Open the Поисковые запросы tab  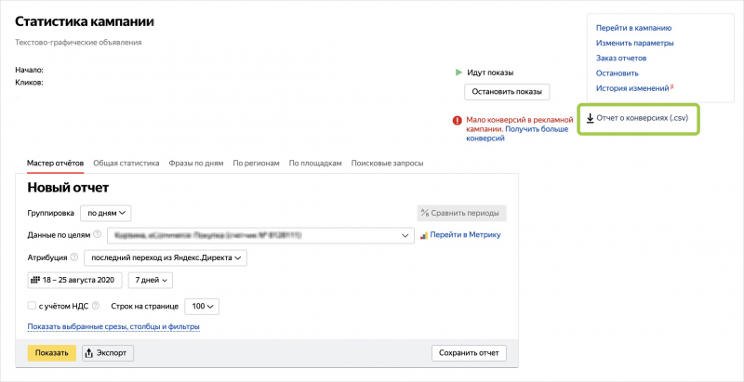click(387, 163)
